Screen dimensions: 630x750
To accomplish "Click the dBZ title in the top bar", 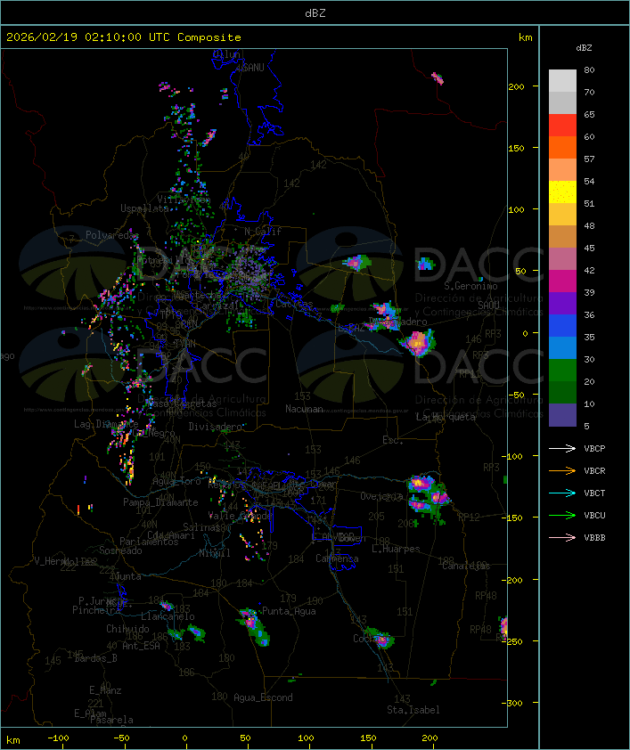I will click(315, 12).
